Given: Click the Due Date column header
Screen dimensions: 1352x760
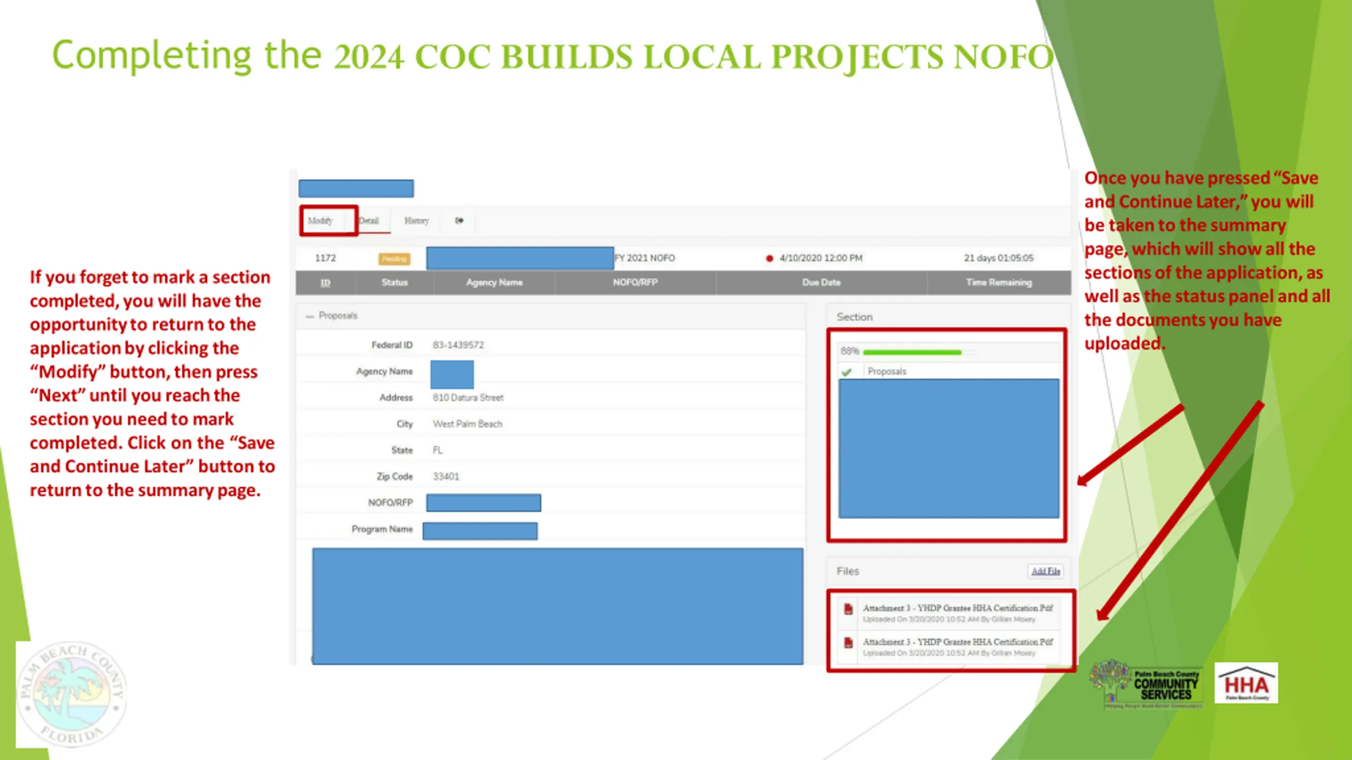Looking at the screenshot, I should pyautogui.click(x=821, y=282).
